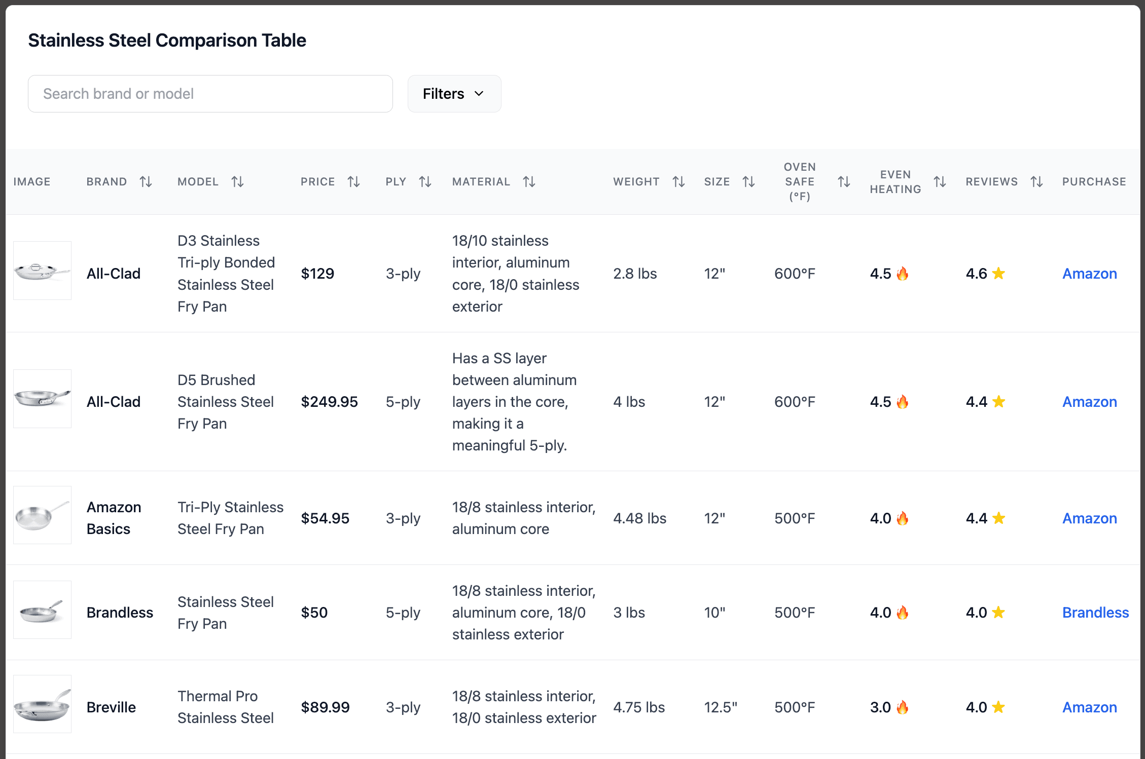Screen dimensions: 1145x759
Task: Click the flame icon in the Brandless row
Action: pyautogui.click(x=902, y=613)
